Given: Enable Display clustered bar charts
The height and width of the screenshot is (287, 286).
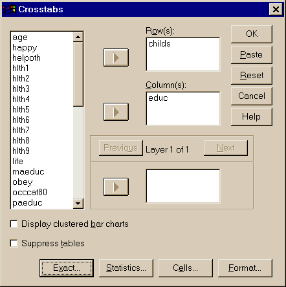Looking at the screenshot, I should [x=14, y=224].
